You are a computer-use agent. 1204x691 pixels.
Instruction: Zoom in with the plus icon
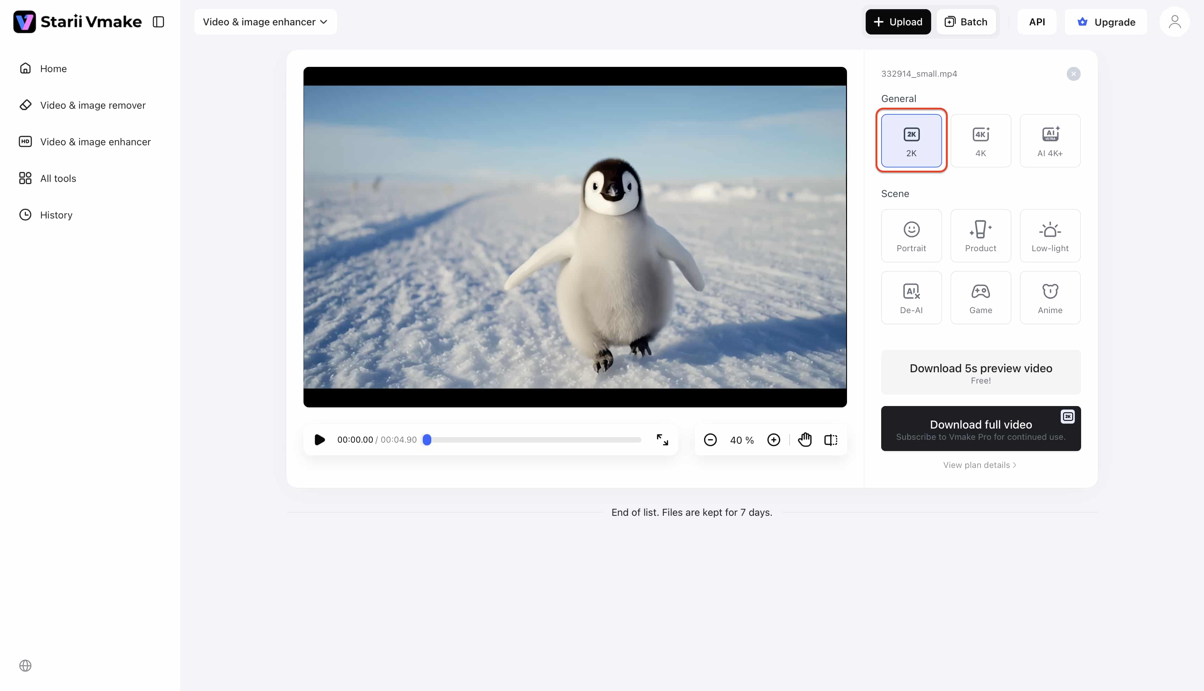tap(774, 440)
